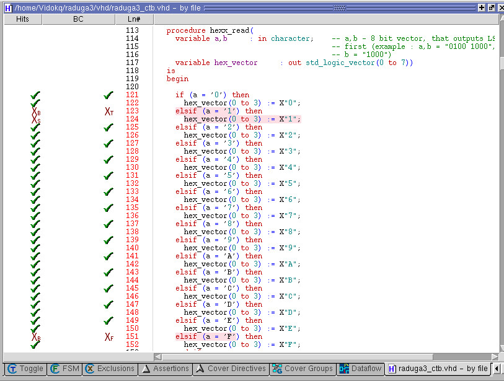Click the highlighted "elsif (a = 'F') then" line
The height and width of the screenshot is (381, 504).
pos(219,336)
